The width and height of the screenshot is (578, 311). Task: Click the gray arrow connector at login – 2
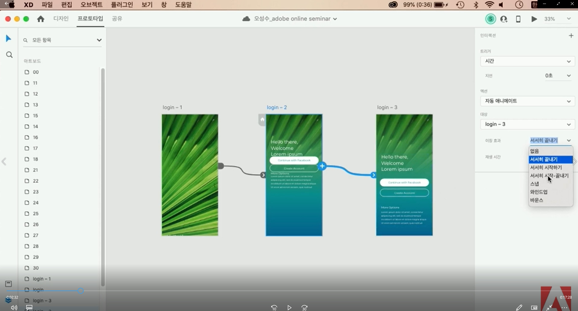[263, 175]
